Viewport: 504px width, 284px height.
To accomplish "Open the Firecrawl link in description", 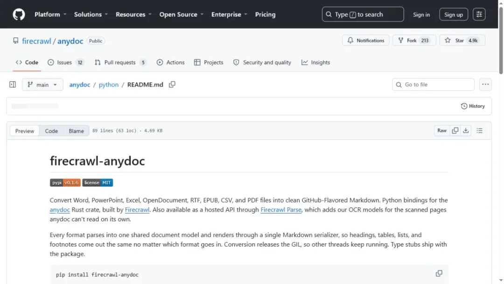I will click(137, 210).
